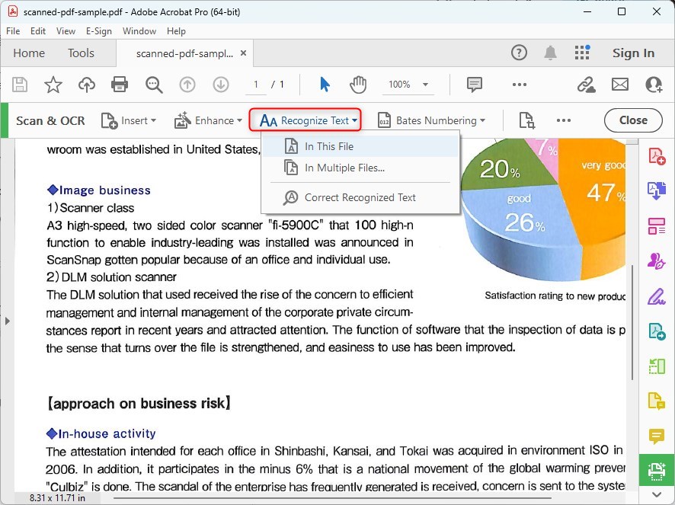Open the Comment tool in the sidebar
The width and height of the screenshot is (675, 505).
coord(657,435)
